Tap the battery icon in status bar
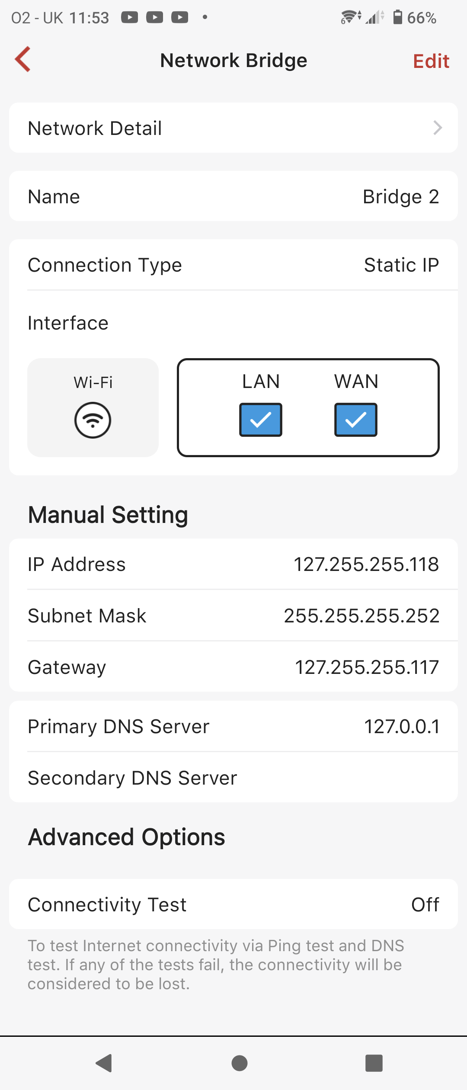467x1090 pixels. pyautogui.click(x=397, y=17)
